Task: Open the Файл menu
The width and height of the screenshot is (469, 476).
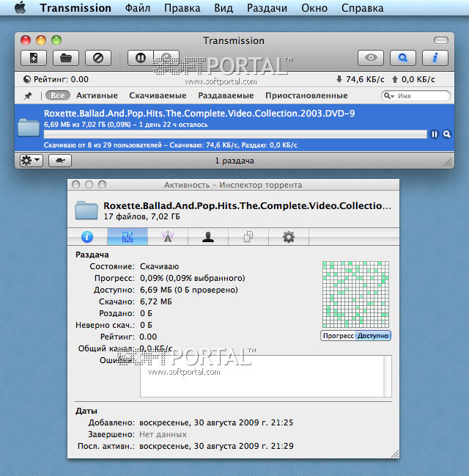Action: (138, 8)
